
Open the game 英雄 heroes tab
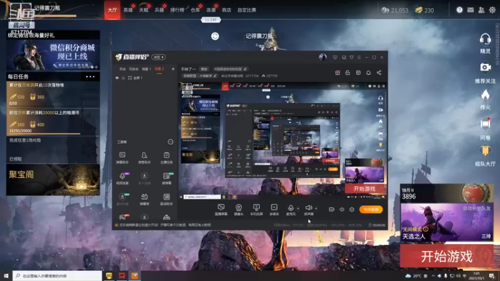tap(128, 10)
